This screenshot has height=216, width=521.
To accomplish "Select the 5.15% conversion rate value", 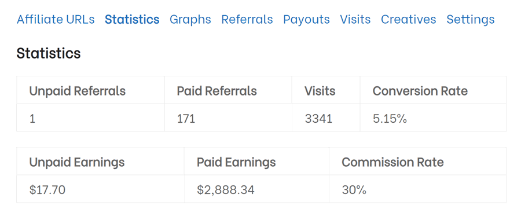I will pyautogui.click(x=390, y=119).
